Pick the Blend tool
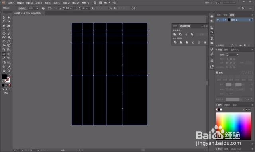255x152 pixels. tap(9, 58)
